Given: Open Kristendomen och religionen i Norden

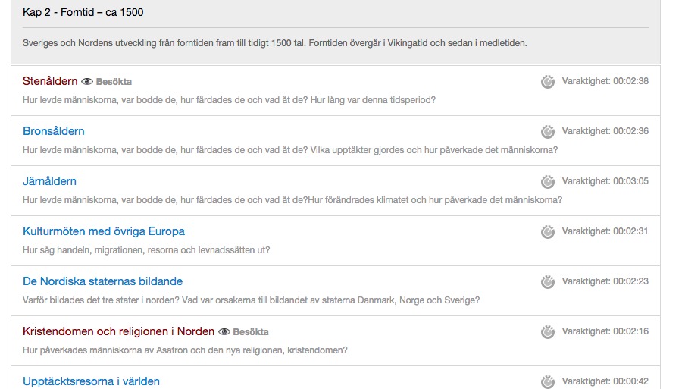Looking at the screenshot, I should point(118,331).
